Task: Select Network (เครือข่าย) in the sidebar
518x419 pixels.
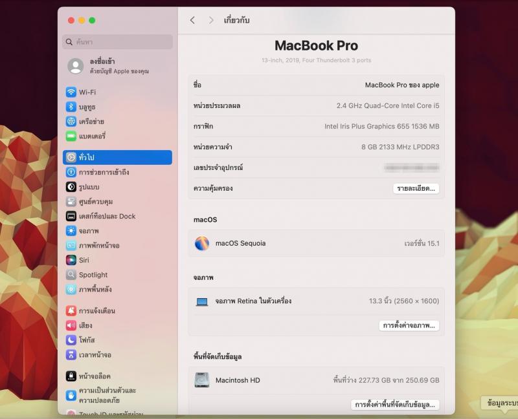Action: [117, 122]
